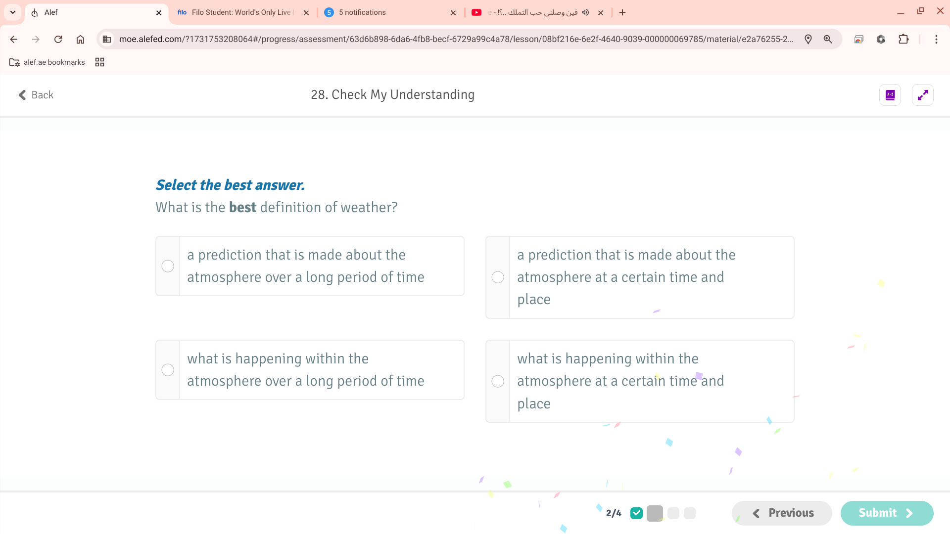Select 'a prediction made about atmosphere at a certain time and place'
Viewport: 950px width, 534px height.
[498, 277]
